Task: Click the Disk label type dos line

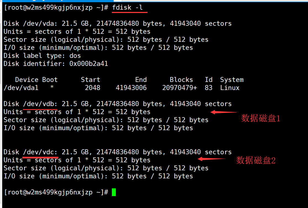Action: [x=42, y=56]
